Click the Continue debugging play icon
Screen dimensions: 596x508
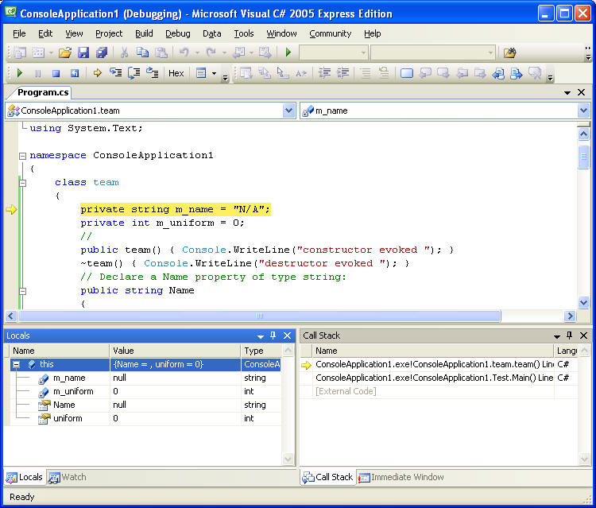pyautogui.click(x=20, y=73)
